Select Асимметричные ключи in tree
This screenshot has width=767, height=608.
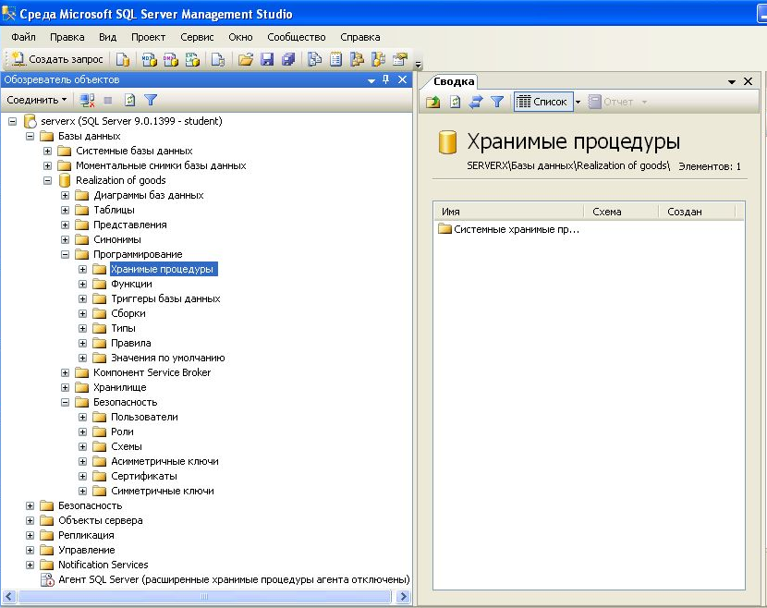tap(164, 461)
